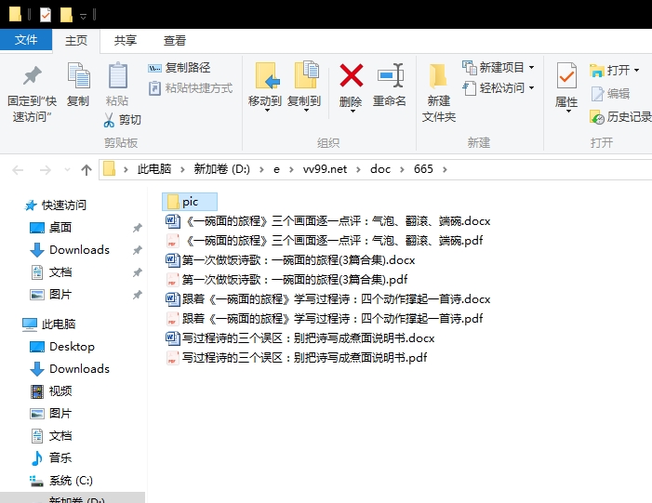Unpin 桌面 using its pin icon
Screen dimensions: 652x503
coord(138,228)
